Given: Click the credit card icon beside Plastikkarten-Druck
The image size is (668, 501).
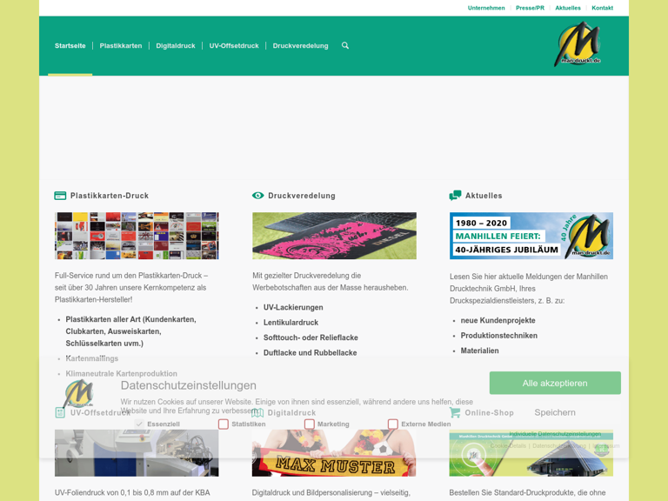Looking at the screenshot, I should [60, 196].
